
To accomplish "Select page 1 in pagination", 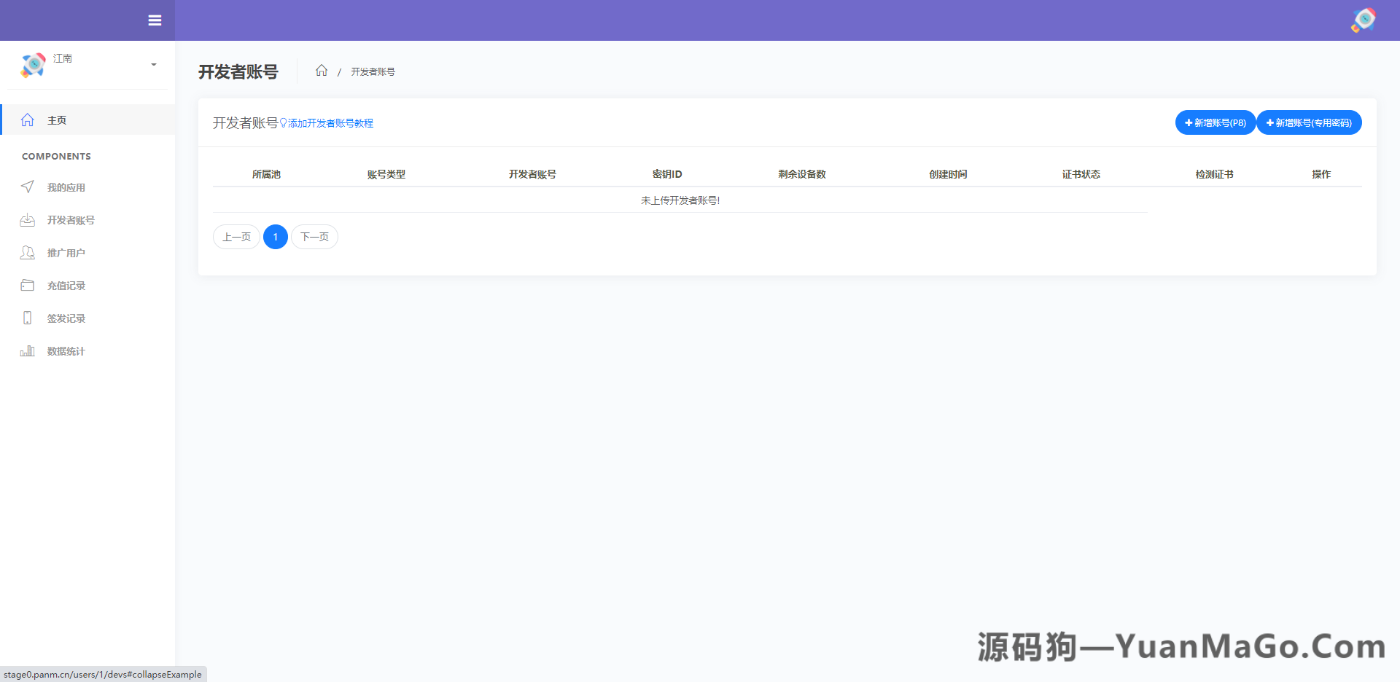I will pyautogui.click(x=275, y=236).
